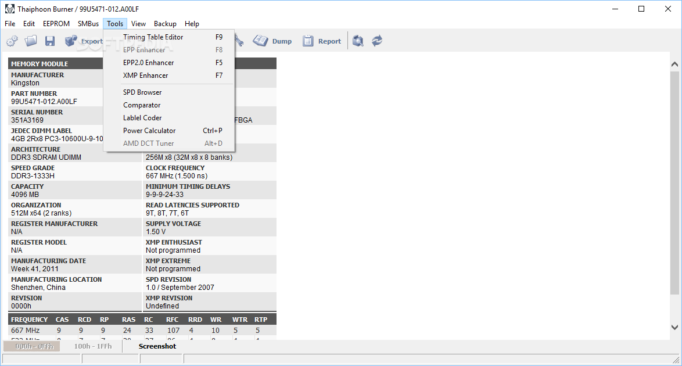
Task: Click SPD revision 1.0 / September 2007
Action: (x=180, y=287)
